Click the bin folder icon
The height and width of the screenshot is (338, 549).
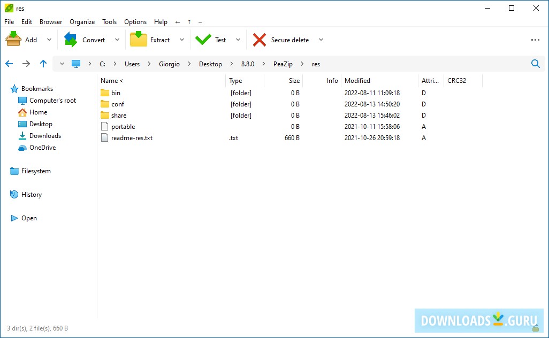tap(105, 93)
